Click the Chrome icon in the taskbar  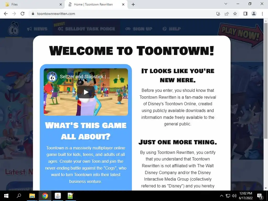45,196
